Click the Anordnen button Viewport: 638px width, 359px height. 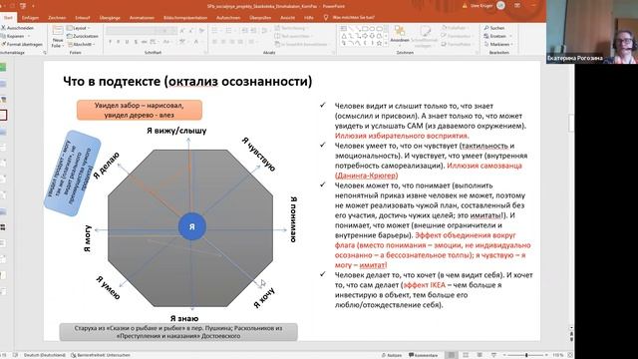pos(400,35)
